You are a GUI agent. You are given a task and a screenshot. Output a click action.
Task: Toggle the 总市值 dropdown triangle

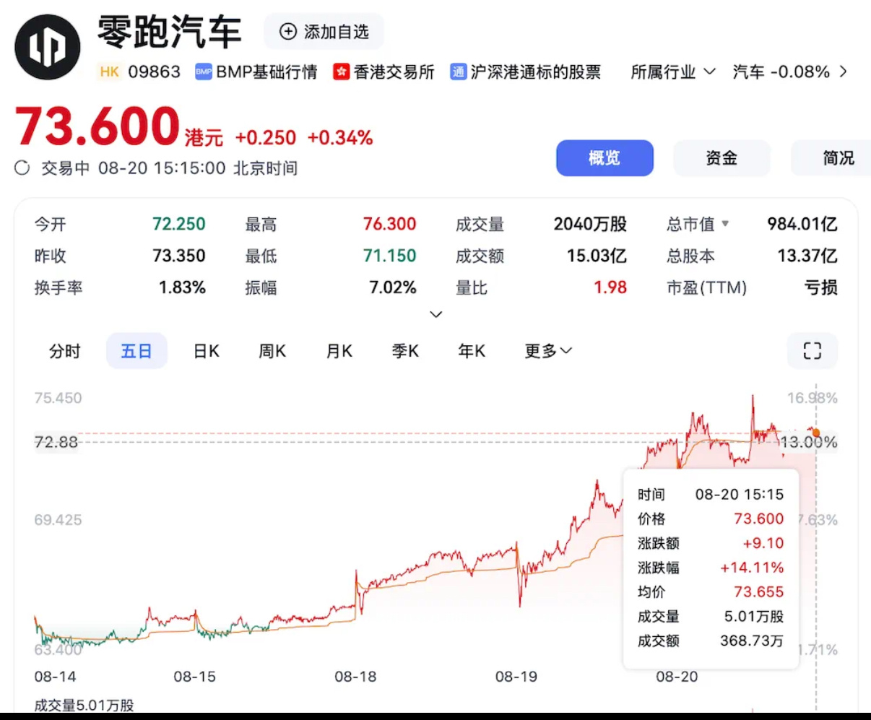coord(725,224)
